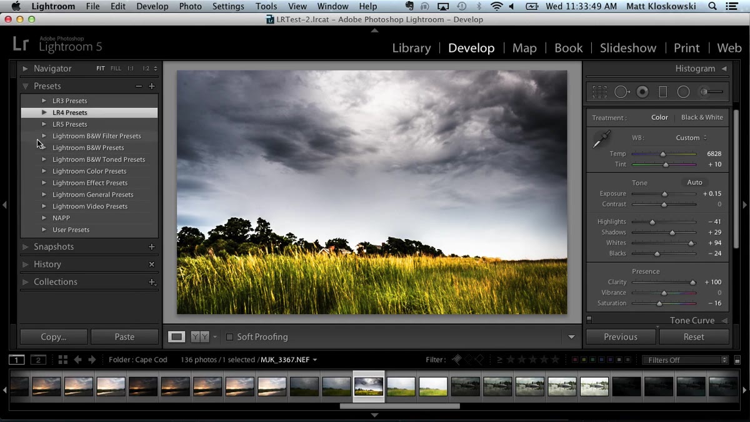Click the Auto tone button
This screenshot has width=750, height=422.
(694, 182)
